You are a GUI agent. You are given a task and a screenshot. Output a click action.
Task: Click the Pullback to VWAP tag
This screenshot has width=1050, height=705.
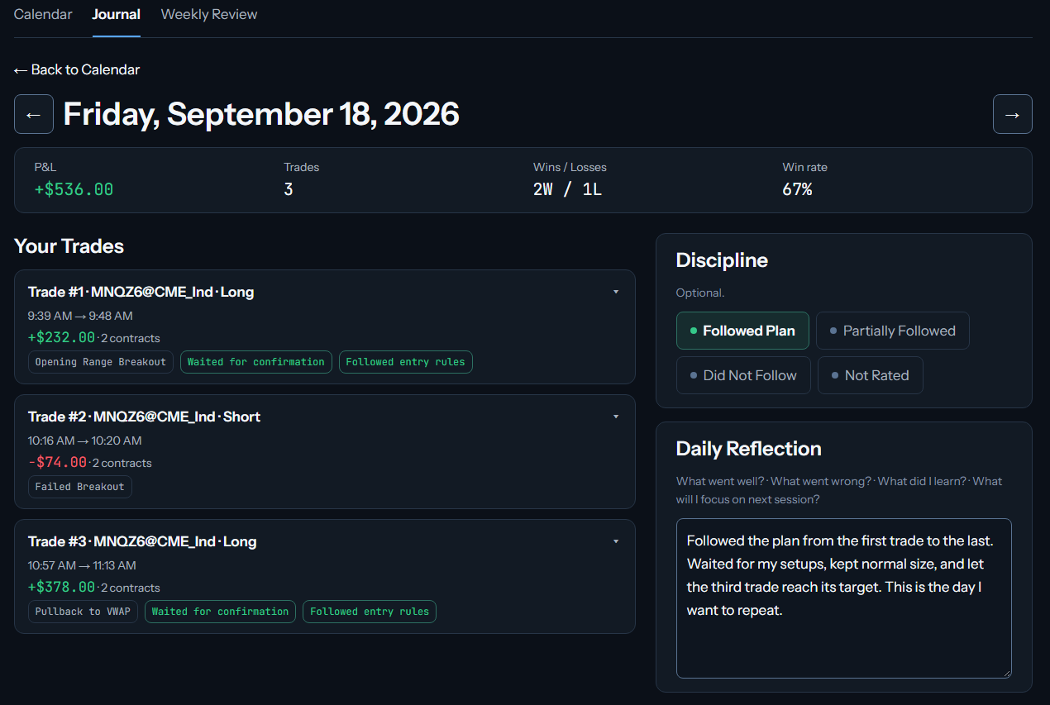click(x=84, y=612)
